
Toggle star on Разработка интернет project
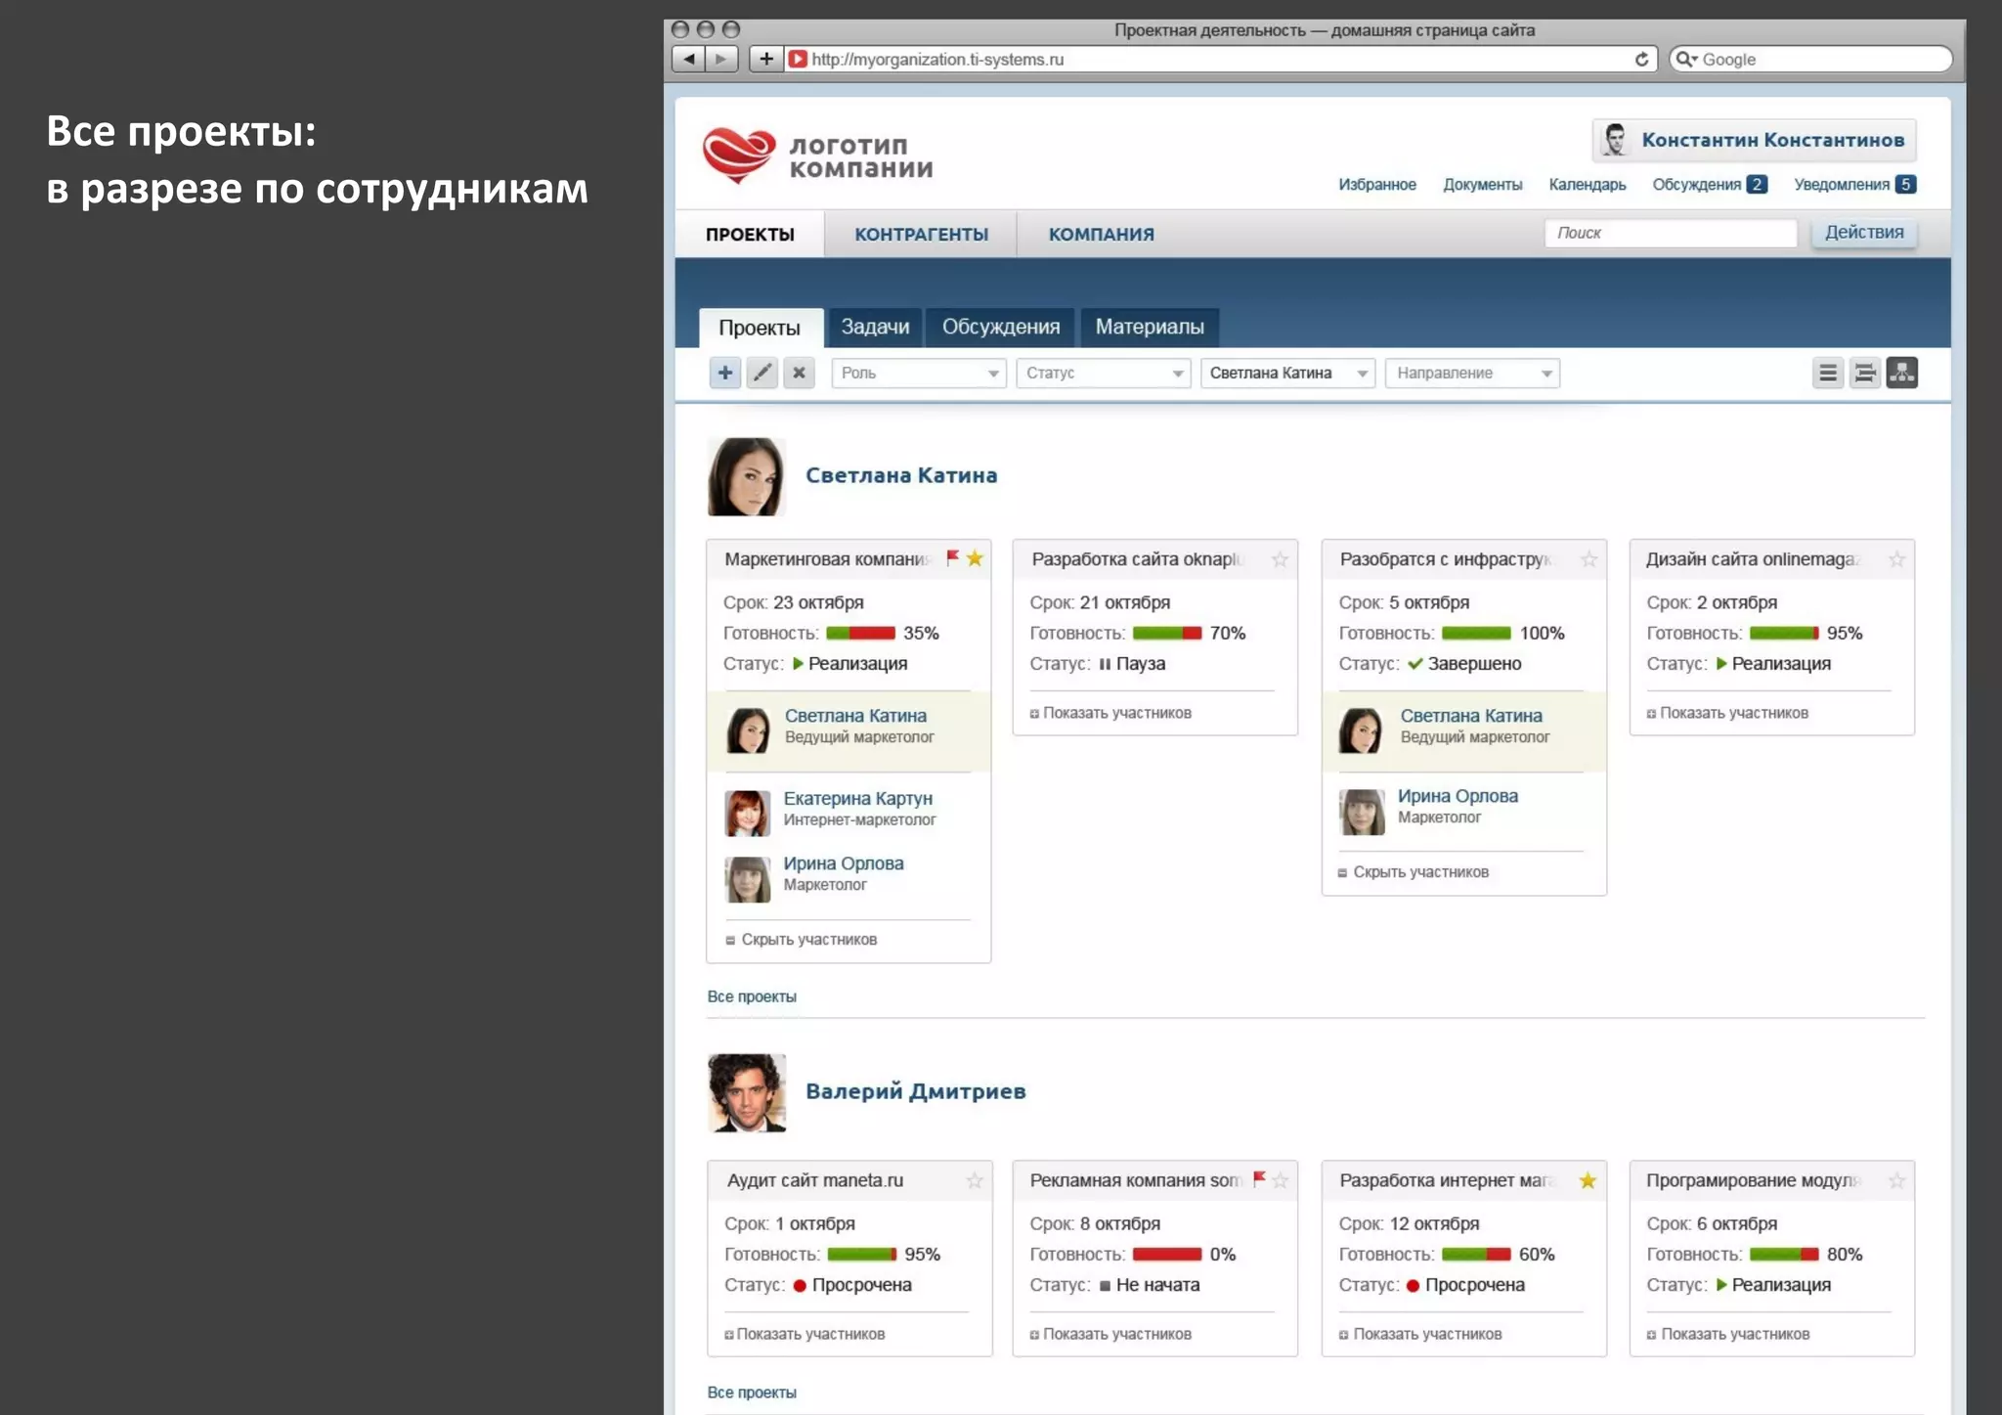tap(1588, 1180)
